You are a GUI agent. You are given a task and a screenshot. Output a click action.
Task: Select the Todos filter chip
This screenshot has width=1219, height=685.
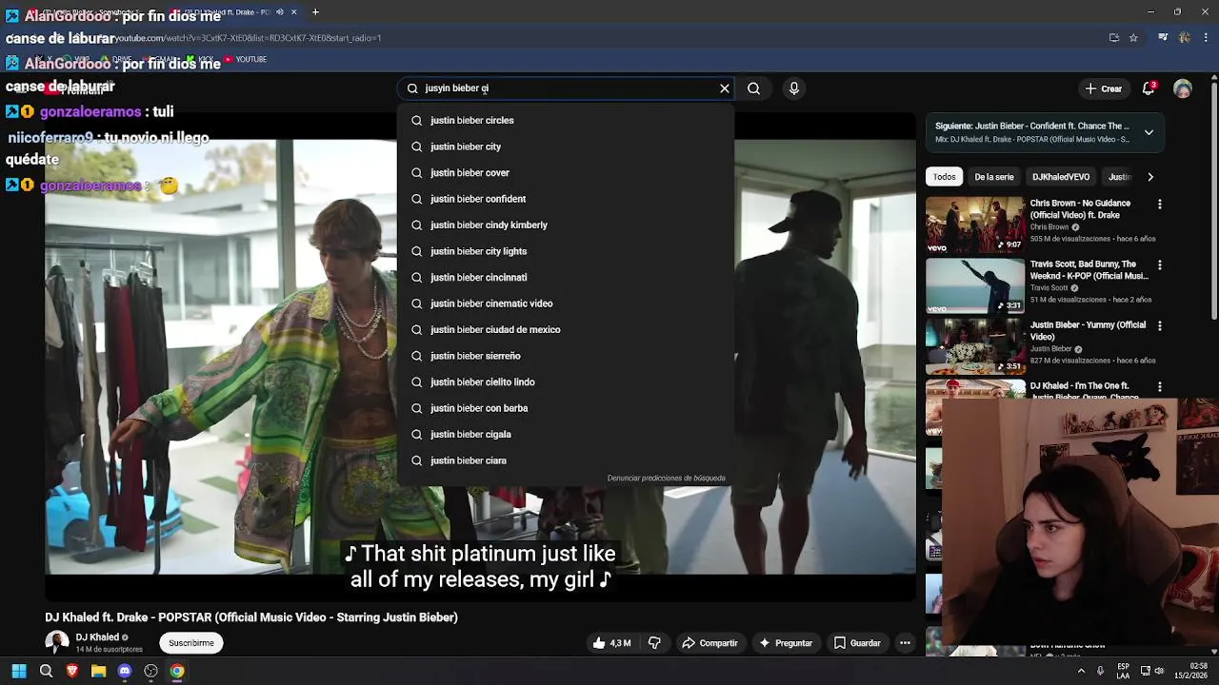point(944,177)
